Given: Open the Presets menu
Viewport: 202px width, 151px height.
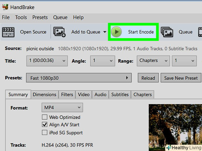Looking at the screenshot, I should pyautogui.click(x=40, y=17).
